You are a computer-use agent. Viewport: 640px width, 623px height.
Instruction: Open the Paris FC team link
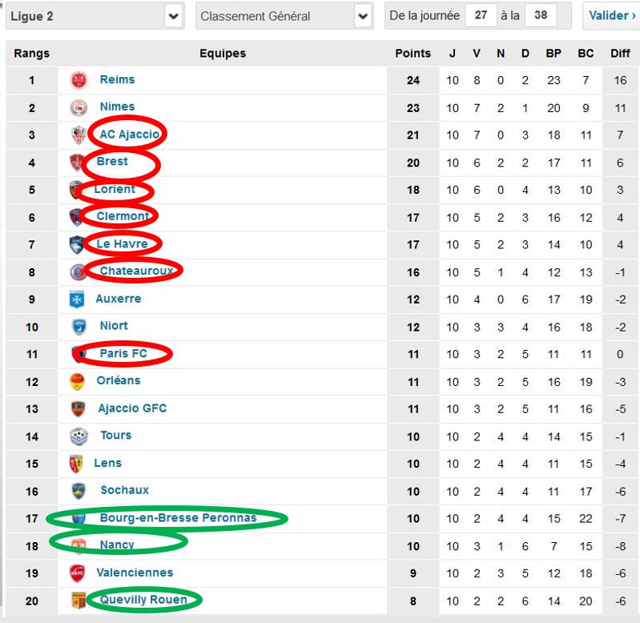click(x=123, y=353)
